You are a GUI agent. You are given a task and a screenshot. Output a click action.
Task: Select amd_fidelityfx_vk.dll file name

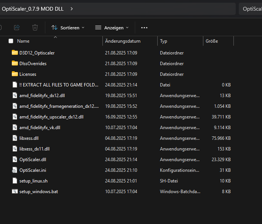40,128
